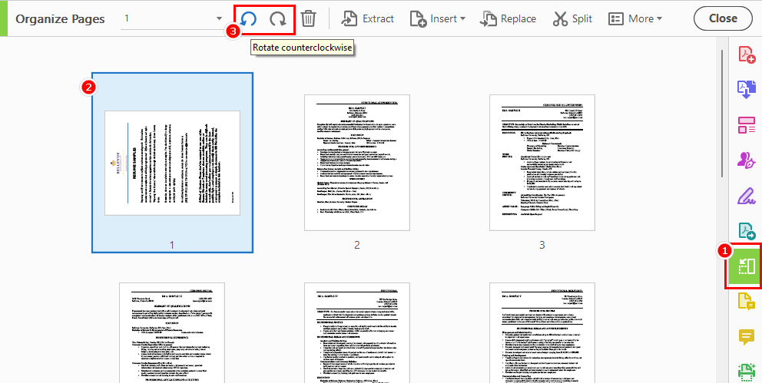762x383 pixels.
Task: Click the Replace pages button
Action: (x=508, y=19)
